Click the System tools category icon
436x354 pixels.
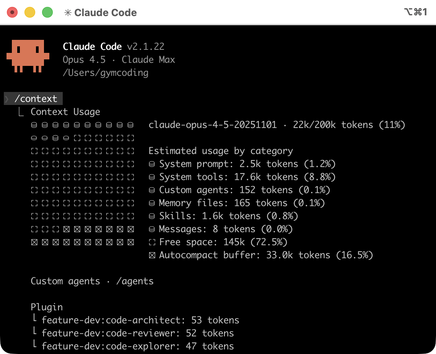(152, 177)
